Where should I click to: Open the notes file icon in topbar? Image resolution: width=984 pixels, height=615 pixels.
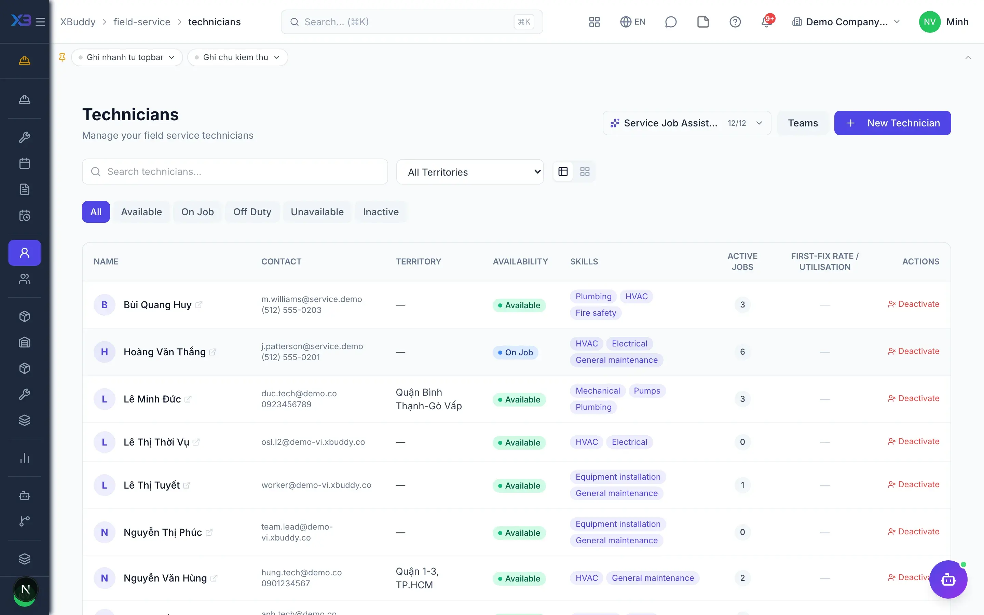702,22
